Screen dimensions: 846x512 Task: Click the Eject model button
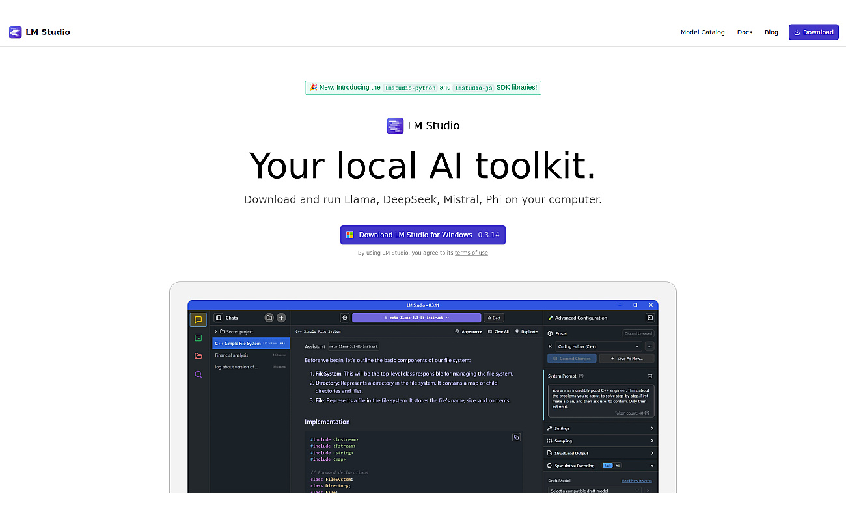coord(494,318)
